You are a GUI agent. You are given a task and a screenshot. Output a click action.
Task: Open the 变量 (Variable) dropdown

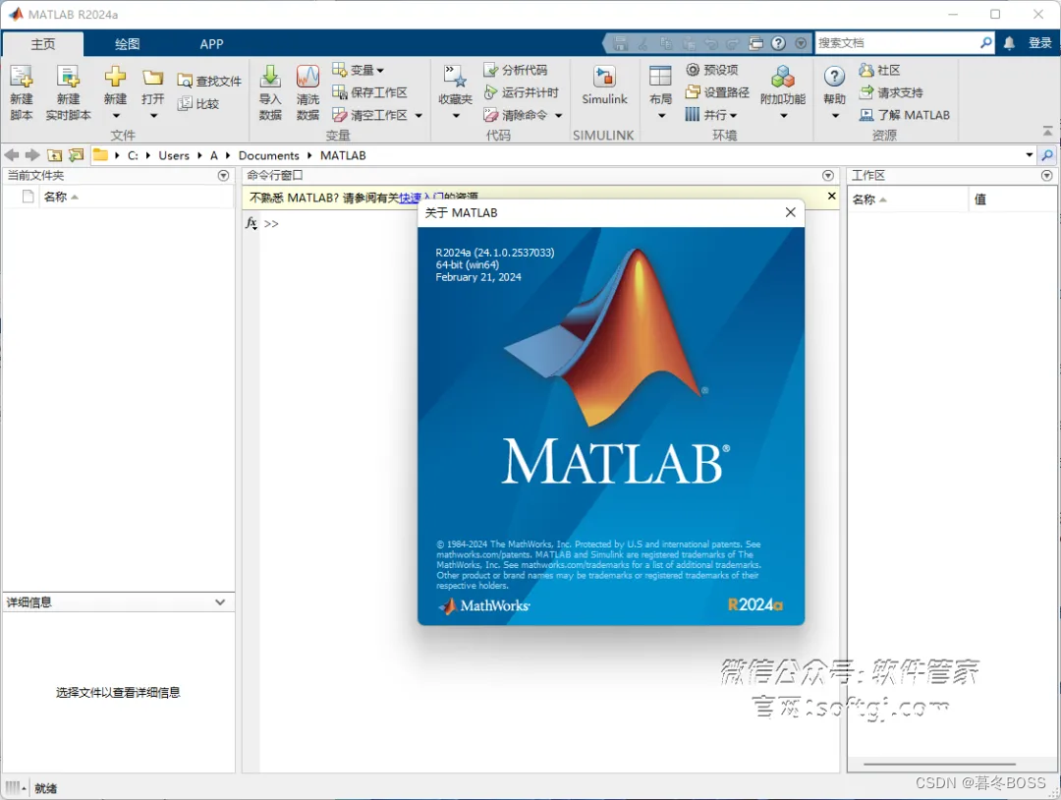pyautogui.click(x=358, y=70)
